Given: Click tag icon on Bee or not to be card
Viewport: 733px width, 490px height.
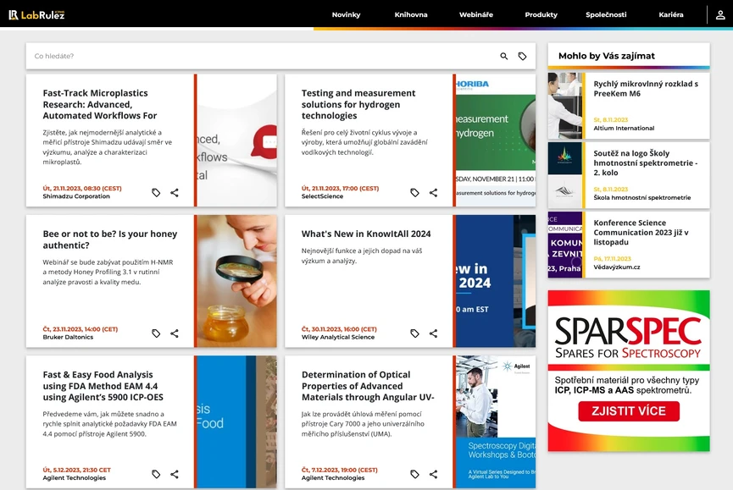Looking at the screenshot, I should pos(156,333).
